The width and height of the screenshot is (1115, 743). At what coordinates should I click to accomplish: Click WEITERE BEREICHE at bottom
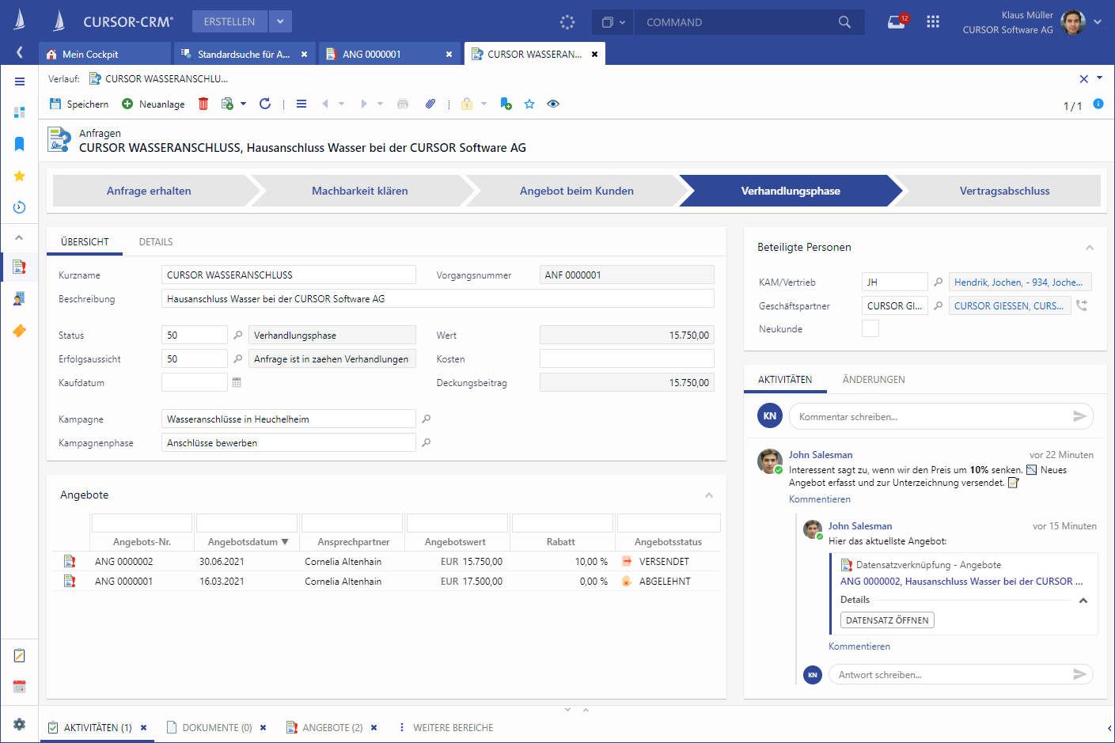(453, 727)
